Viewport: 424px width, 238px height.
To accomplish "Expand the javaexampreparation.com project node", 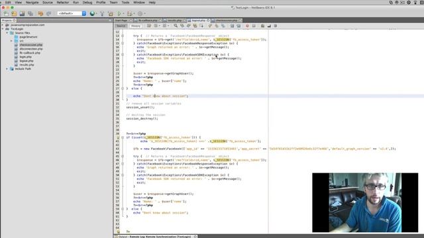I will pyautogui.click(x=3, y=25).
